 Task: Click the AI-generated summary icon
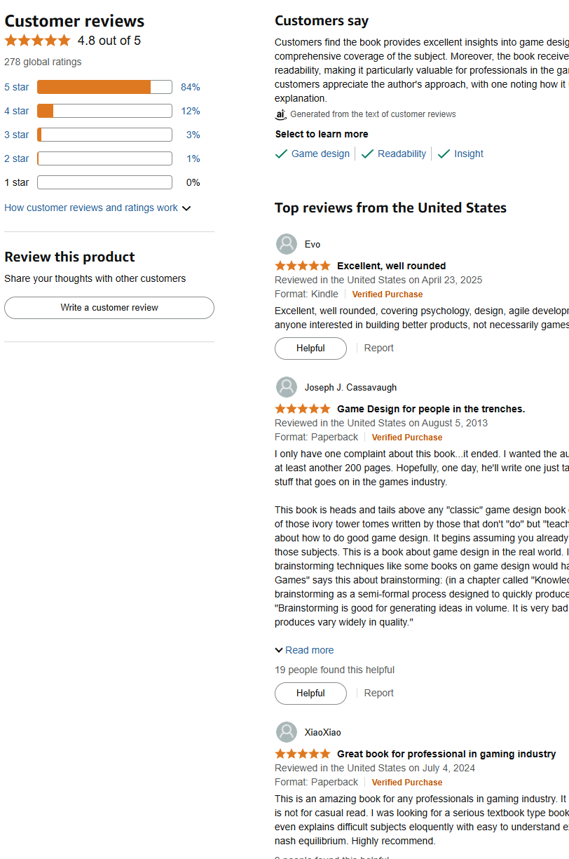[281, 114]
